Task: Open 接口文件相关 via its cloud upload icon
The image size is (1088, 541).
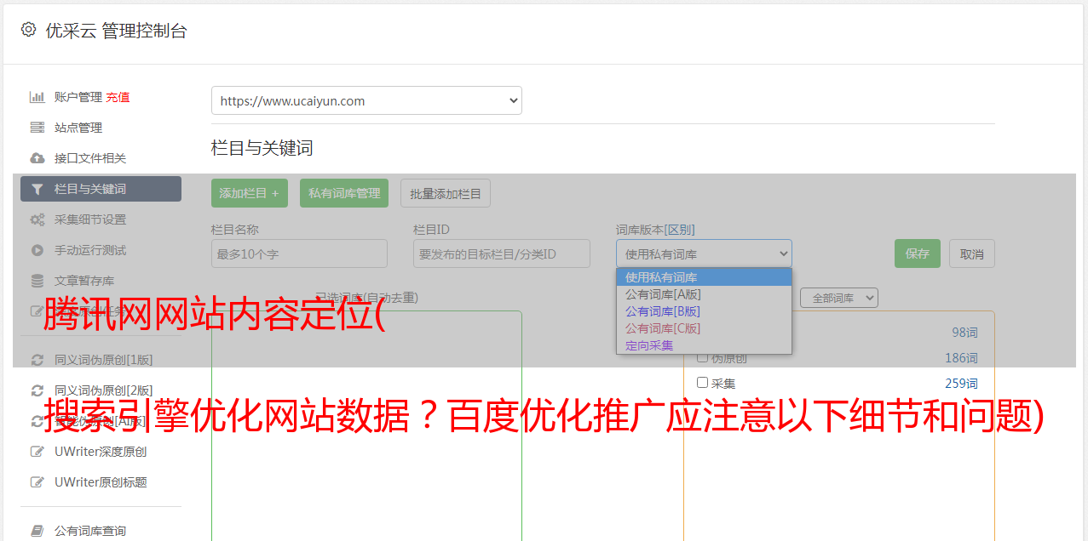Action: 37,158
